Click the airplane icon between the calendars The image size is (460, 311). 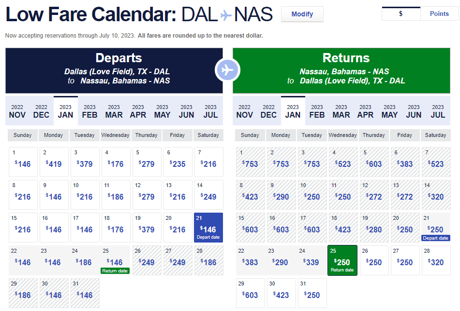click(x=227, y=70)
